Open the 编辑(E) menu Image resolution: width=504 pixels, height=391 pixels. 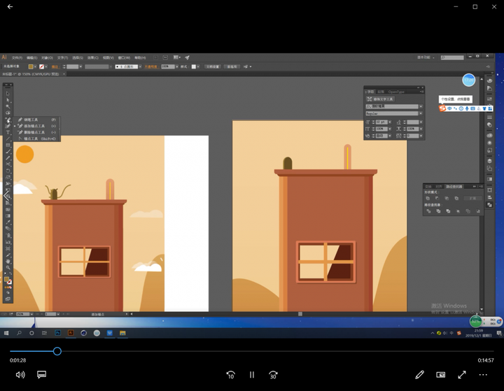[x=31, y=58]
